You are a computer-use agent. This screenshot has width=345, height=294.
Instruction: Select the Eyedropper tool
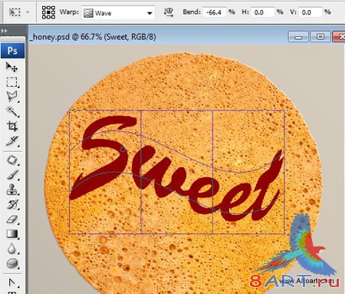click(x=11, y=140)
